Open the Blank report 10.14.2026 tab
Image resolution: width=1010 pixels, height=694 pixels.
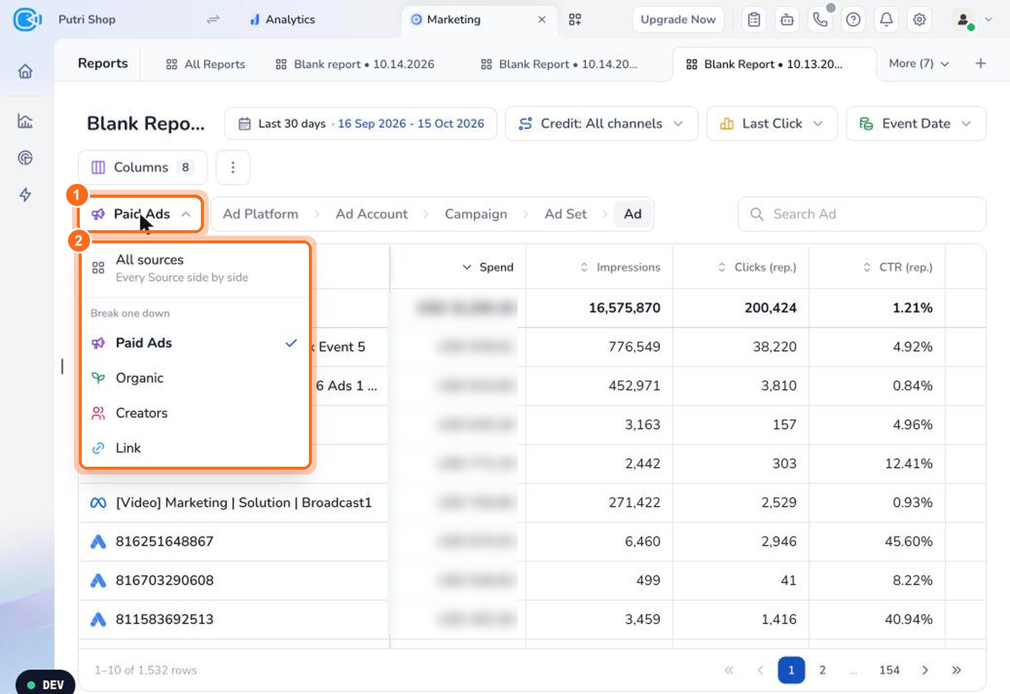355,64
